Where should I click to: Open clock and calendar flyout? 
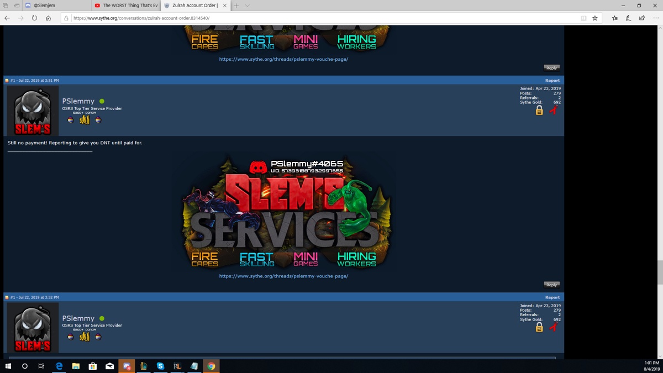click(651, 366)
